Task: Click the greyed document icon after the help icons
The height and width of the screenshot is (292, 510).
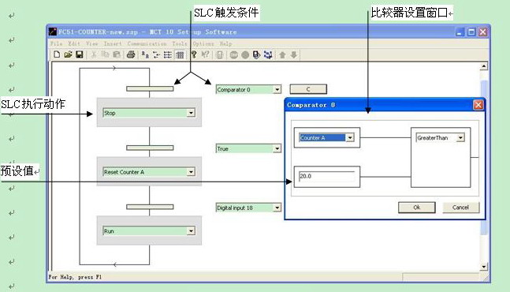Action: pyautogui.click(x=220, y=54)
